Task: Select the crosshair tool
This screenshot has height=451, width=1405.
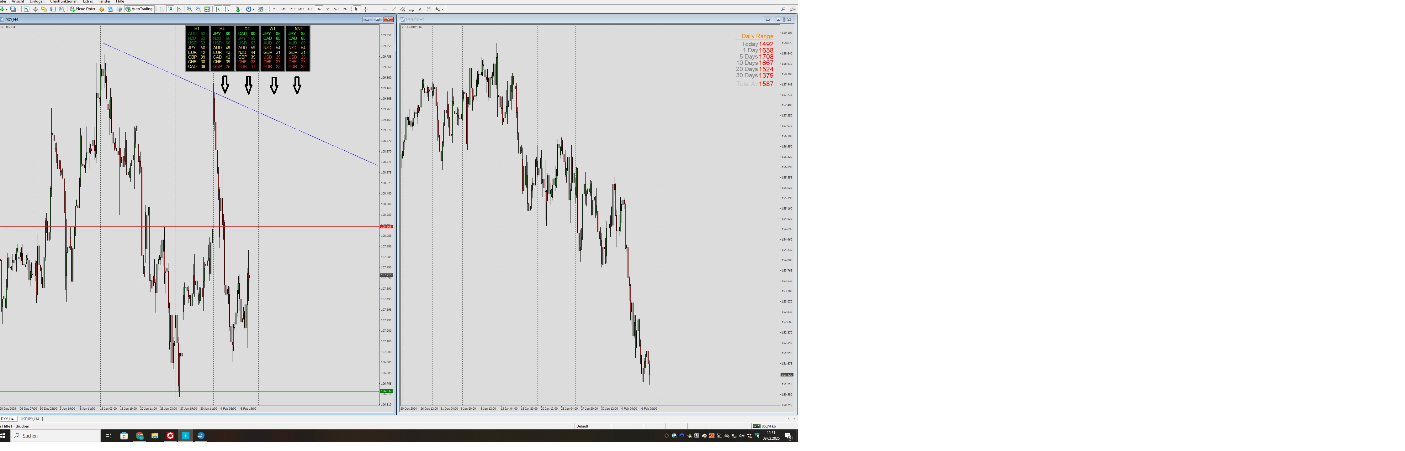Action: [x=365, y=9]
